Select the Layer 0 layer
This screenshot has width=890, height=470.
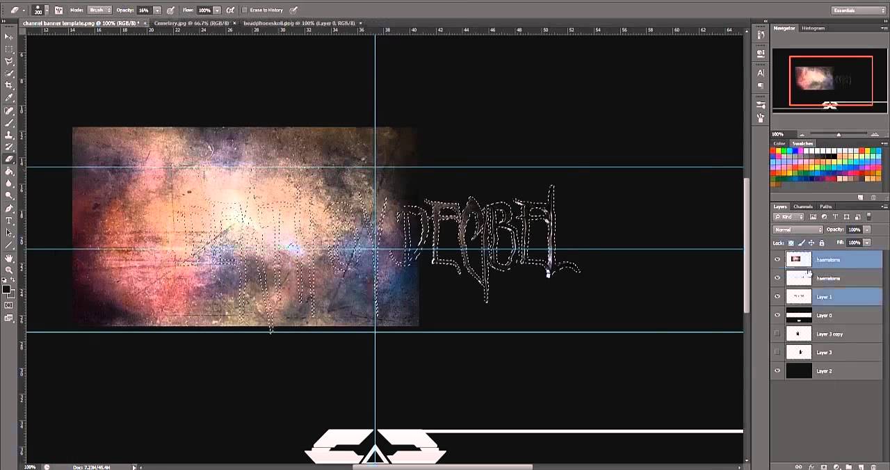827,316
